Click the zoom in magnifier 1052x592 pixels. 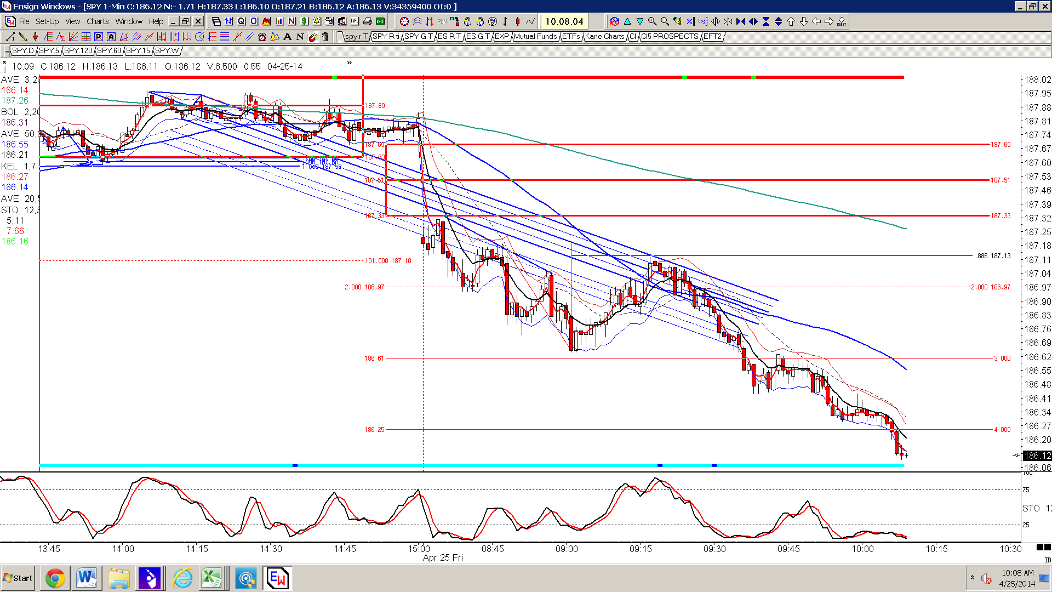(x=652, y=21)
